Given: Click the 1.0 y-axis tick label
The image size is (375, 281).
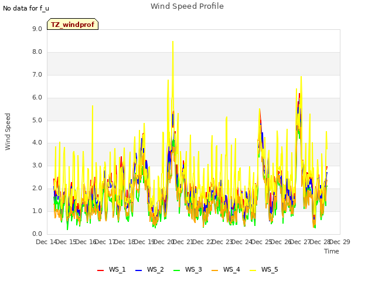Looking at the screenshot, I should (x=37, y=211).
